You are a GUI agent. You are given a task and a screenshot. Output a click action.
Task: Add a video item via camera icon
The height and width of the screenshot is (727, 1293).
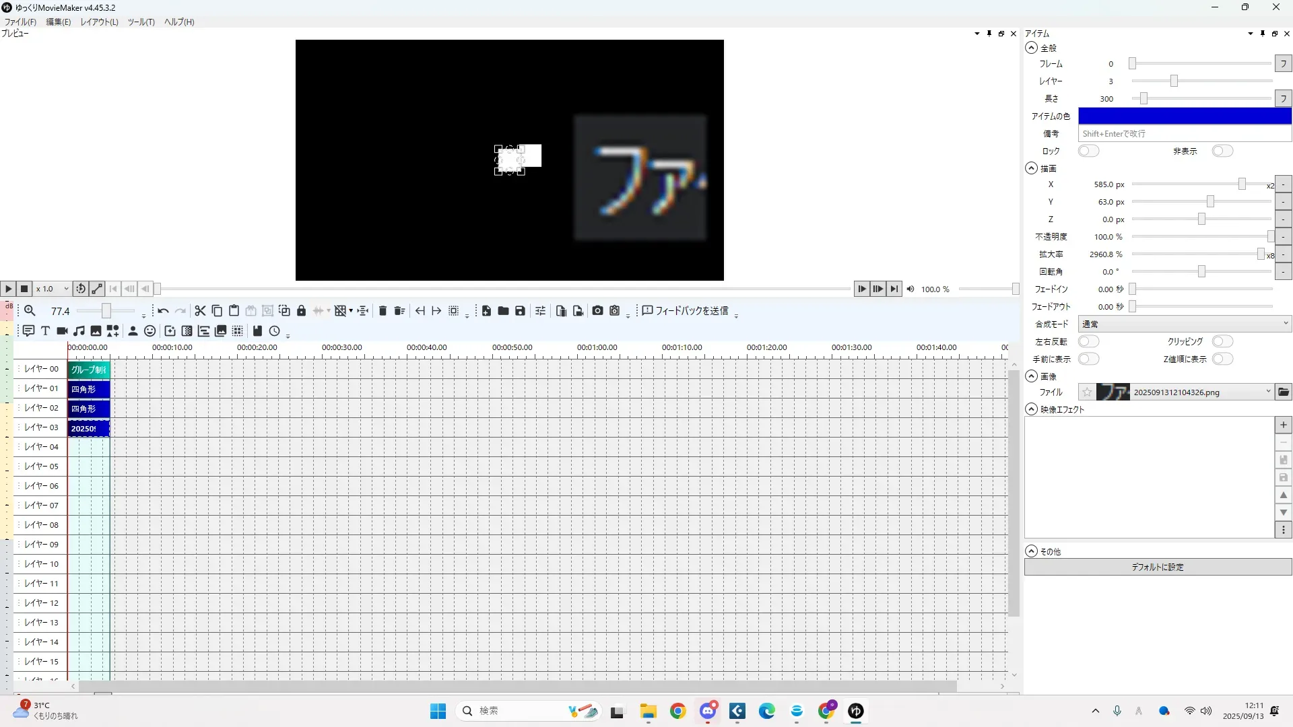tap(62, 331)
